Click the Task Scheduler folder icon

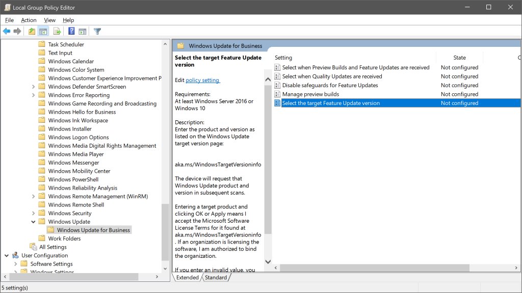click(42, 44)
